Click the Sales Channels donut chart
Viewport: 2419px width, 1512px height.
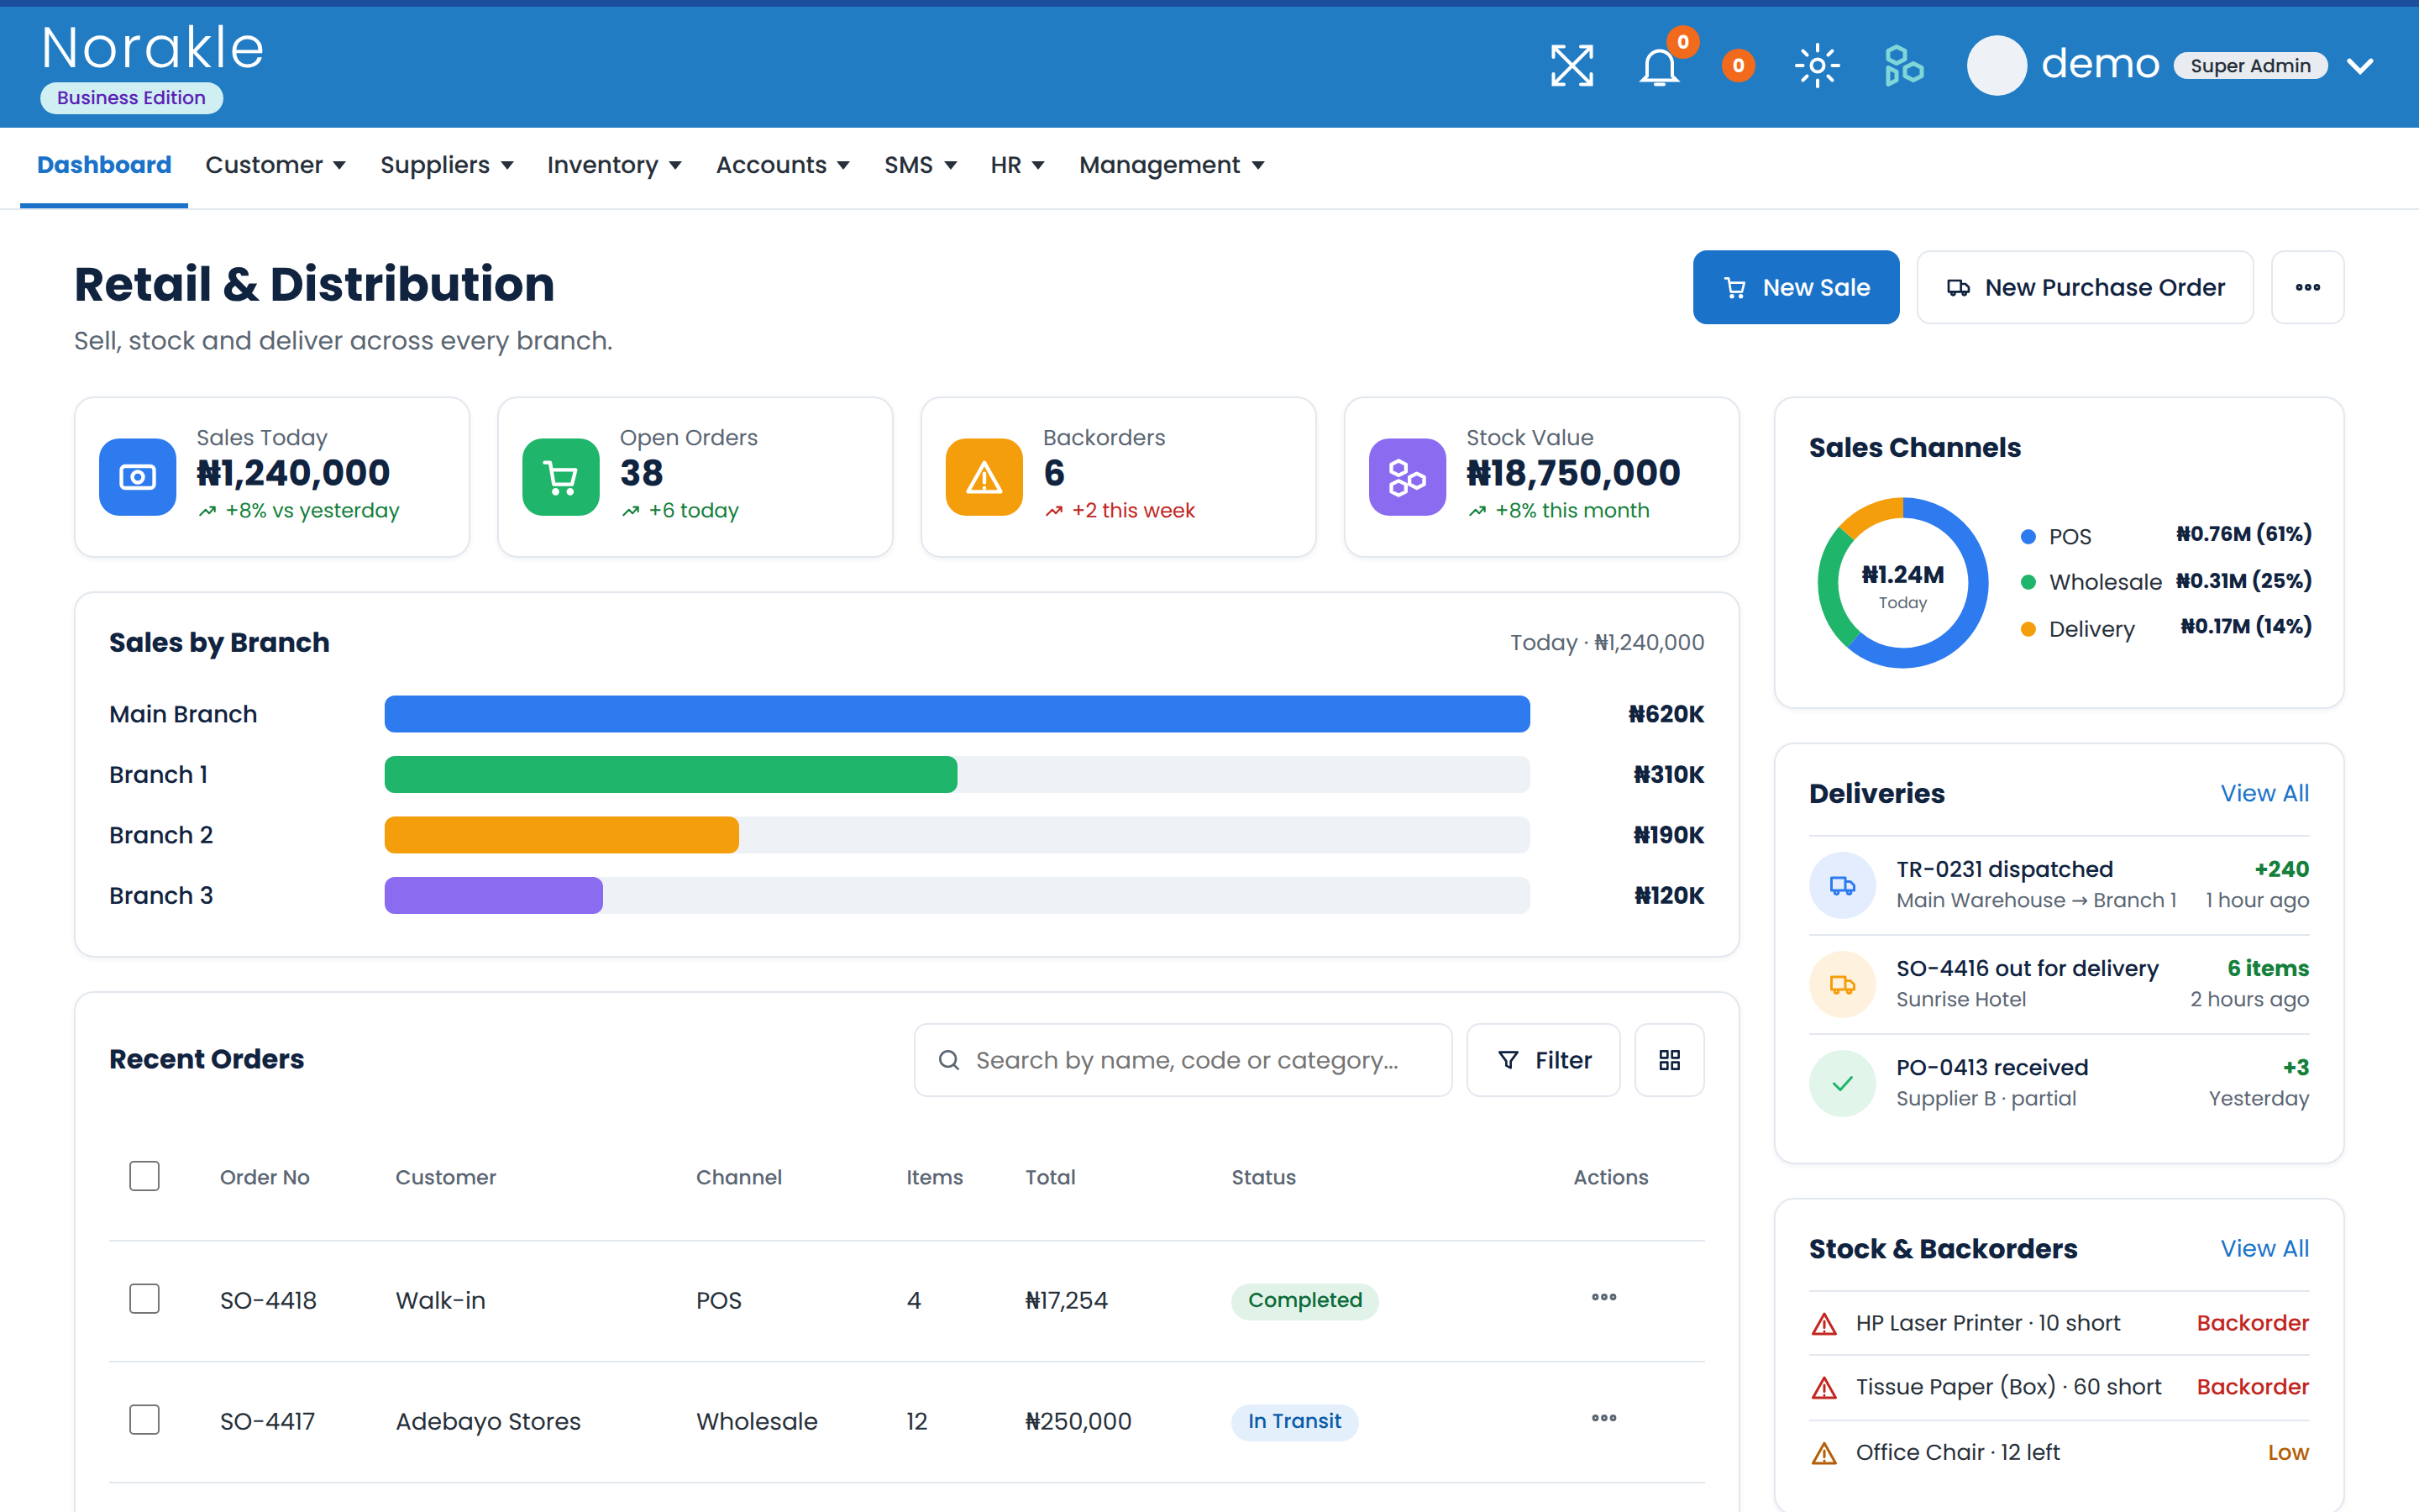click(x=1903, y=583)
